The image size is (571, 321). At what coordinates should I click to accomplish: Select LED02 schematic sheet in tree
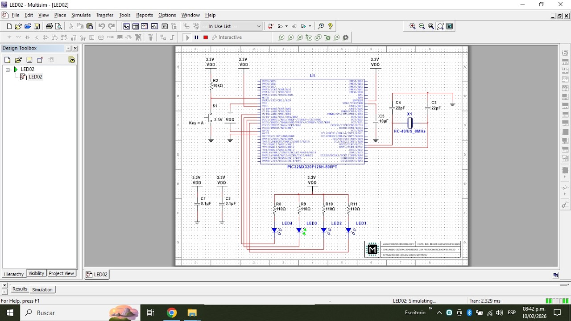click(35, 77)
